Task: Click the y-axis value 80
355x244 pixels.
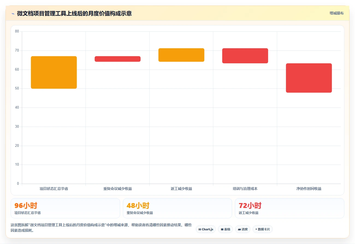Action: coord(17,31)
